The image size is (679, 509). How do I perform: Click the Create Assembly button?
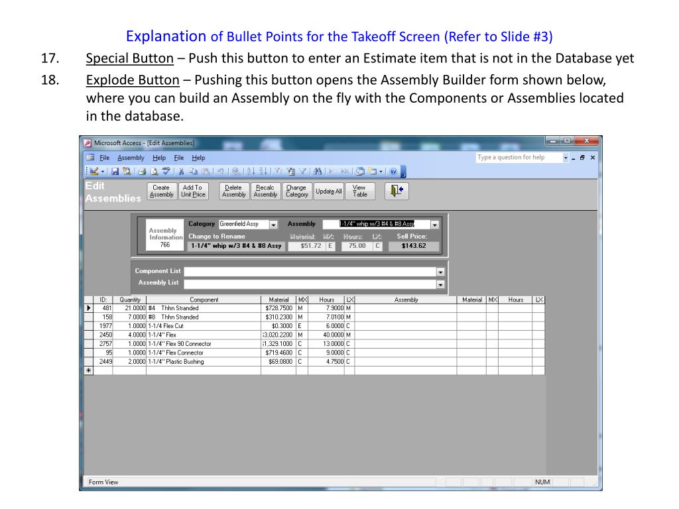(162, 191)
